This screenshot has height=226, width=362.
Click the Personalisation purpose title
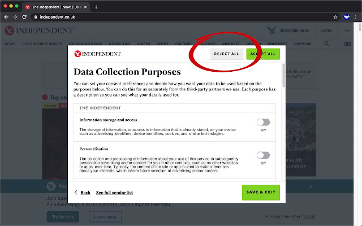tap(94, 149)
